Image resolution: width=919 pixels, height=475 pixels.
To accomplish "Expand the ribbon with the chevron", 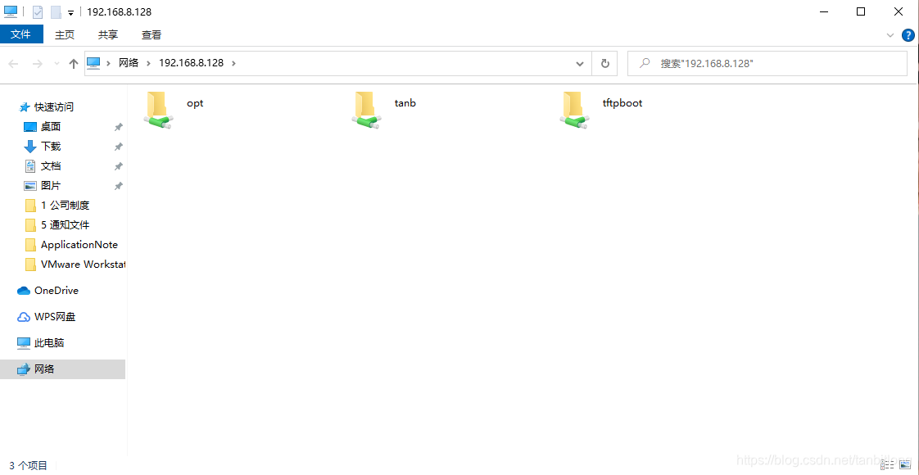I will [x=890, y=35].
